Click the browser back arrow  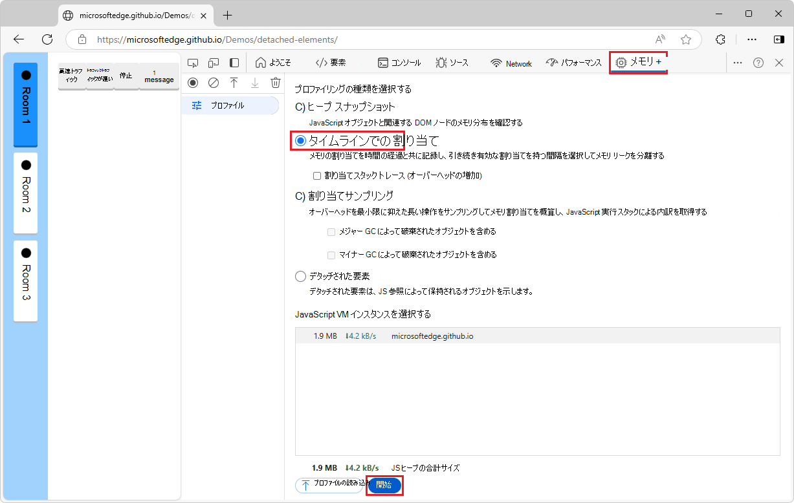[x=19, y=39]
